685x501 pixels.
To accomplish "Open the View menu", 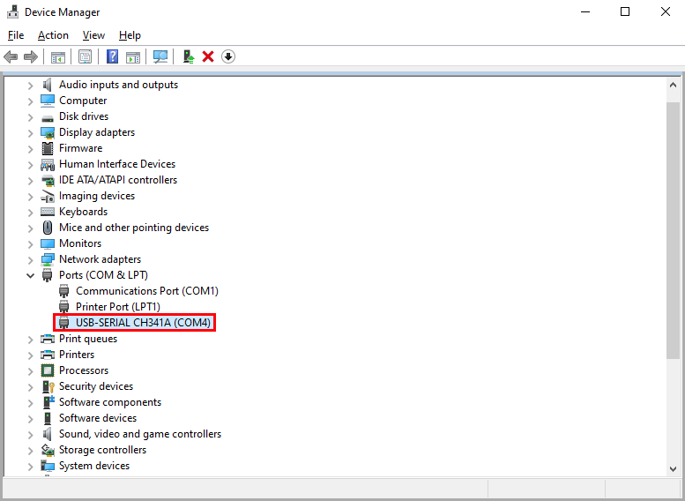I will [x=93, y=35].
